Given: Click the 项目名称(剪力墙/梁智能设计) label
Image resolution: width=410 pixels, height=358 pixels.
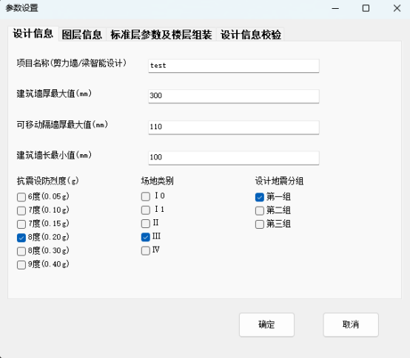Looking at the screenshot, I should (71, 63).
